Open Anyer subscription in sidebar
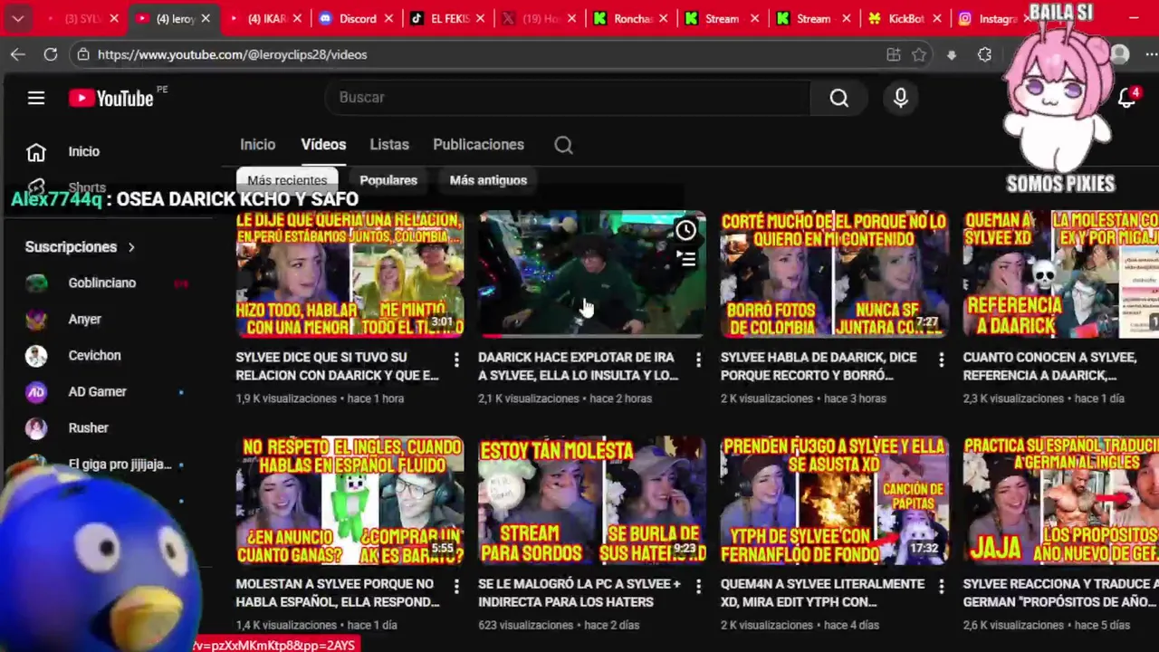The image size is (1159, 652). (84, 320)
